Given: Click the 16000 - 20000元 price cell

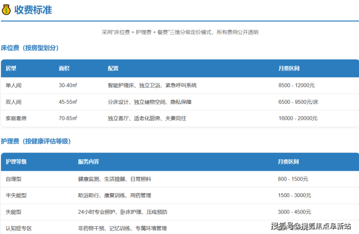Looking at the screenshot, I should pyautogui.click(x=298, y=118).
